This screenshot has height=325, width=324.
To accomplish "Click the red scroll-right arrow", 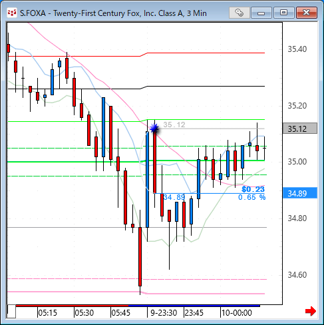I will click(x=311, y=311).
